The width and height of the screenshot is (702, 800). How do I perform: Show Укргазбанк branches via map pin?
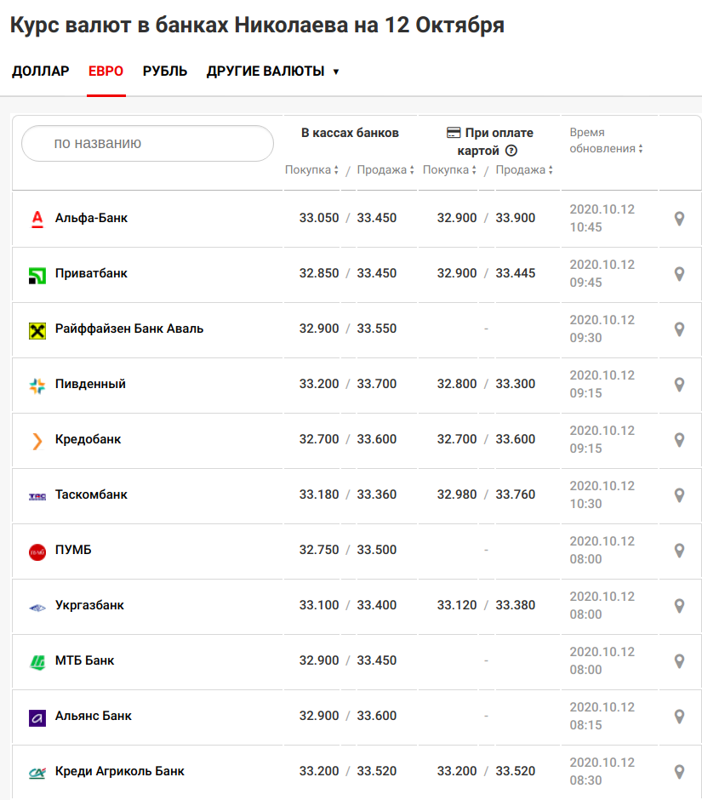click(679, 606)
